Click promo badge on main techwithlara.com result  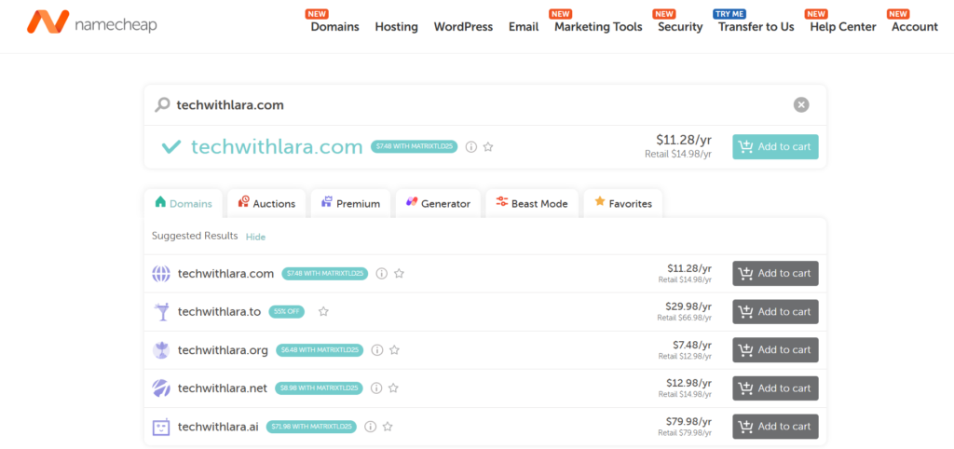tap(414, 146)
